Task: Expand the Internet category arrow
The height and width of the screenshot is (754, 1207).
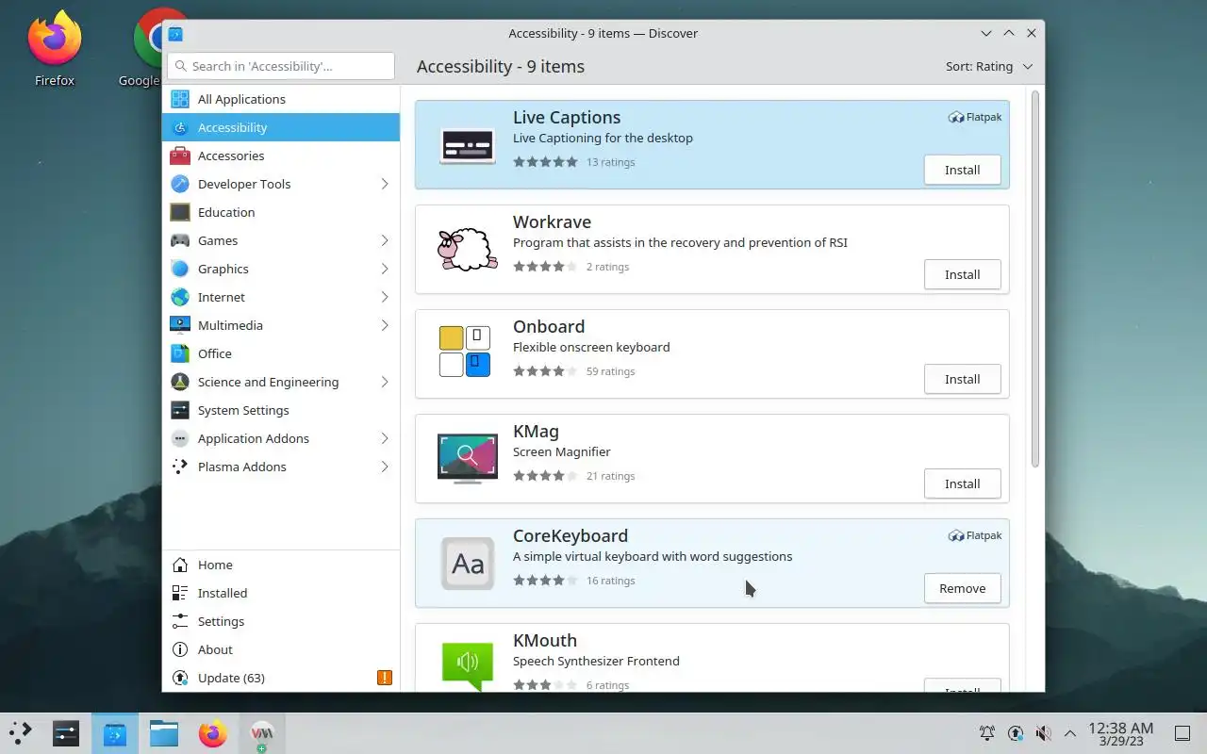Action: click(385, 297)
